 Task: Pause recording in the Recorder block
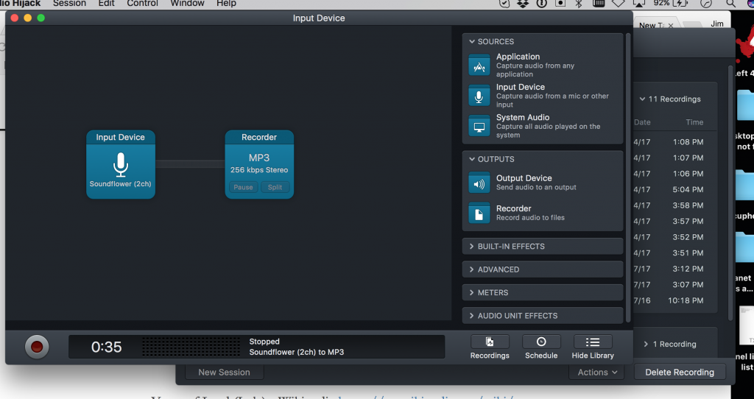tap(243, 187)
